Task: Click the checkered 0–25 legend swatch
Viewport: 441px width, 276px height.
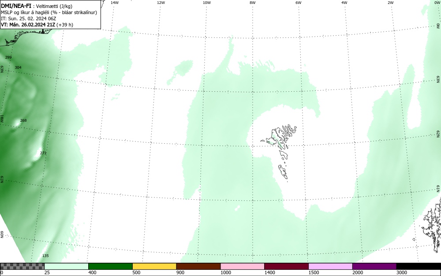Action: [22, 266]
